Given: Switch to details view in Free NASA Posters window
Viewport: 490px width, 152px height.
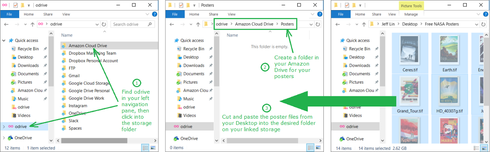Looking at the screenshot, I should [476, 148].
